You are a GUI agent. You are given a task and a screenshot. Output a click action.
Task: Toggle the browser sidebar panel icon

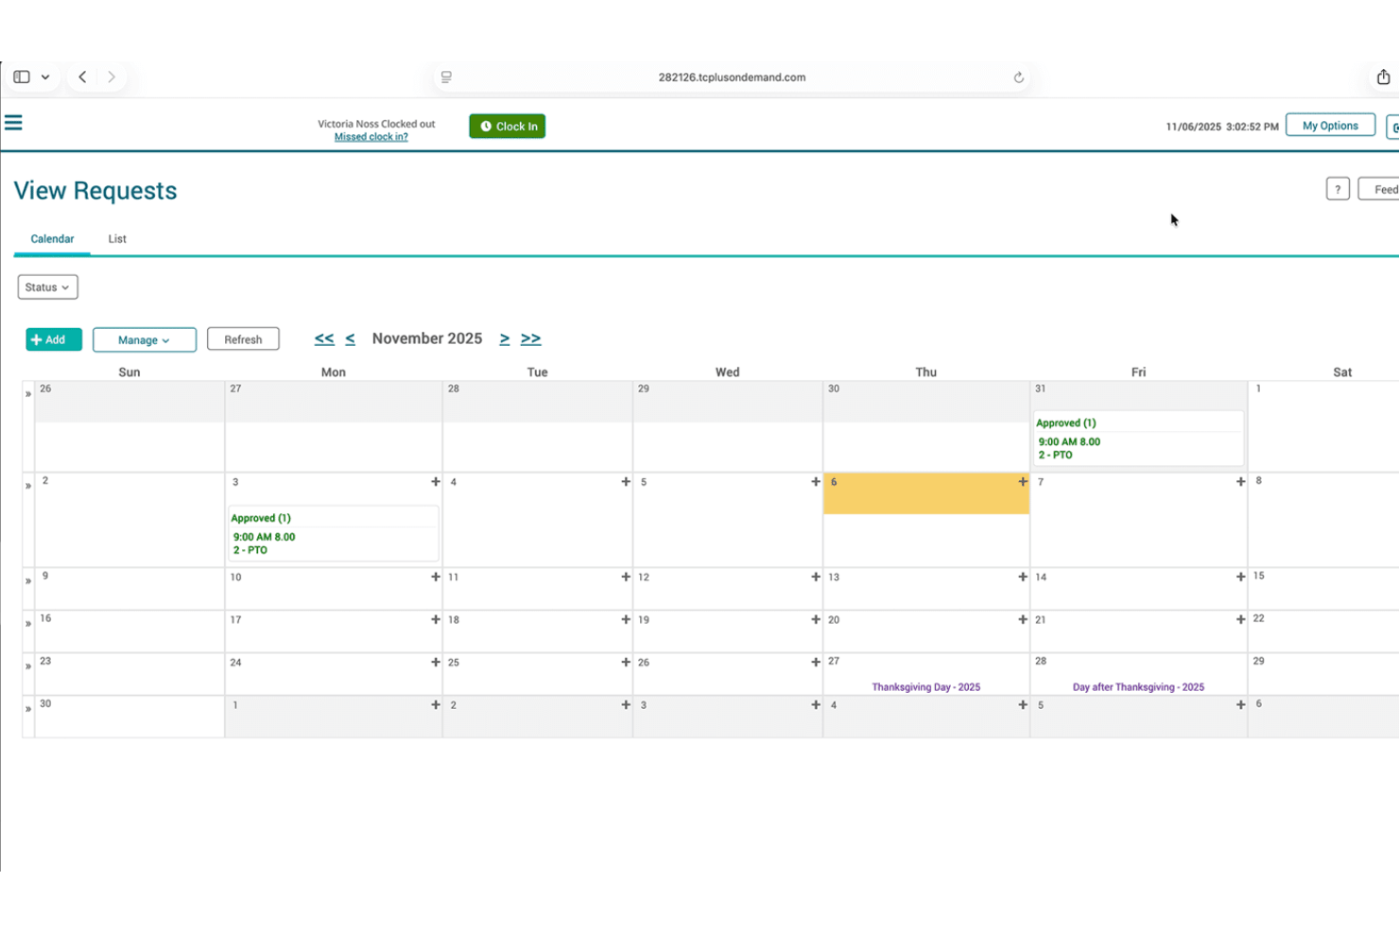pyautogui.click(x=22, y=77)
